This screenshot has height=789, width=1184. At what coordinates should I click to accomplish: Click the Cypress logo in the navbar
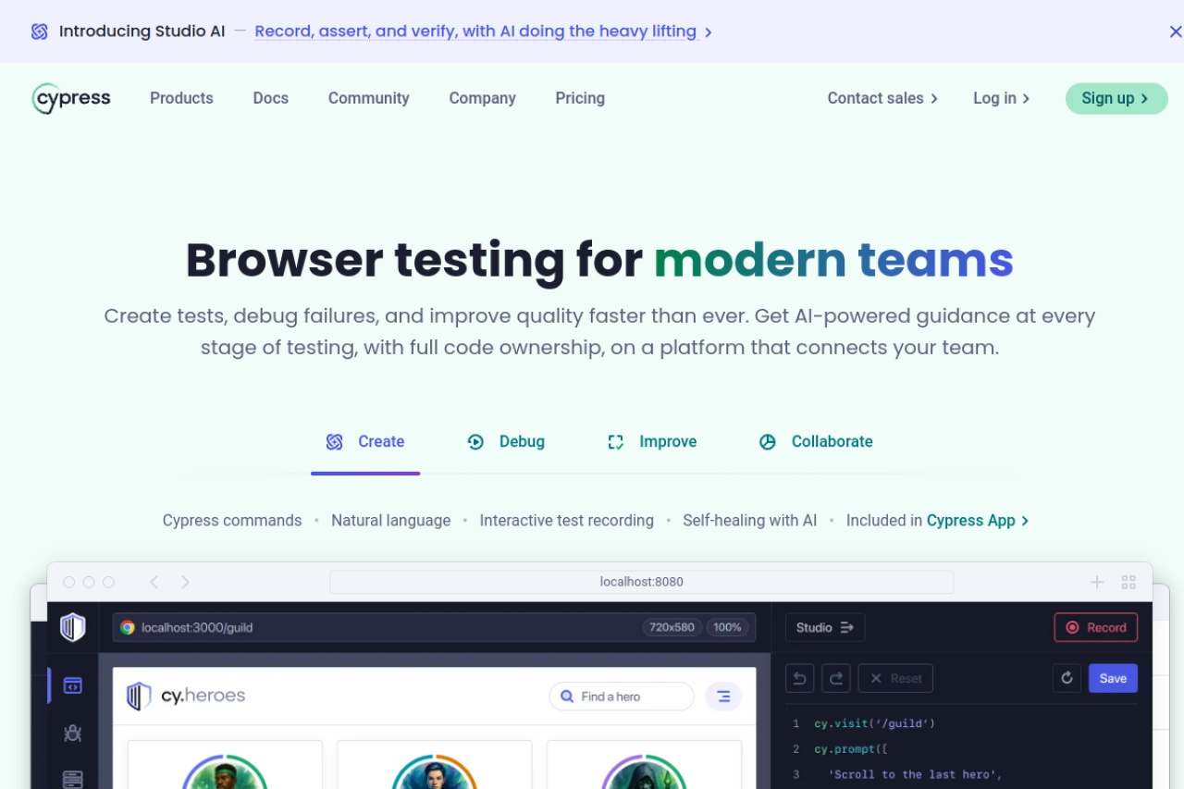pos(71,98)
